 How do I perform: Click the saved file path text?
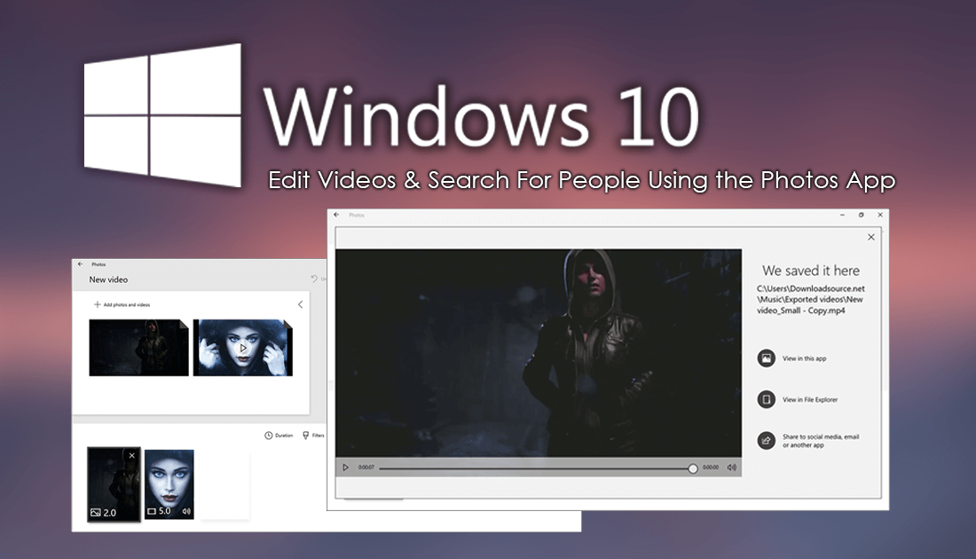pyautogui.click(x=810, y=299)
